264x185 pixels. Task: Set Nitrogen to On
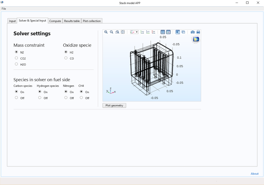coord(66,92)
